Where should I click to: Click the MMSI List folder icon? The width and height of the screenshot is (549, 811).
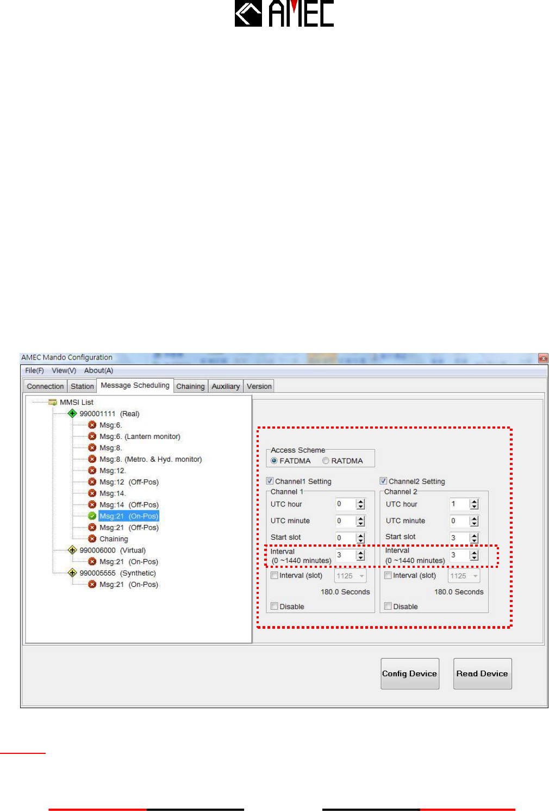(x=53, y=402)
